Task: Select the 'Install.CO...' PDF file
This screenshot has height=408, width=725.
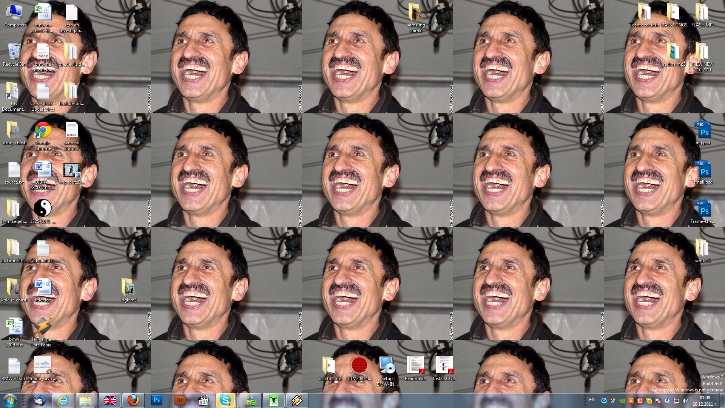Action: 444,369
